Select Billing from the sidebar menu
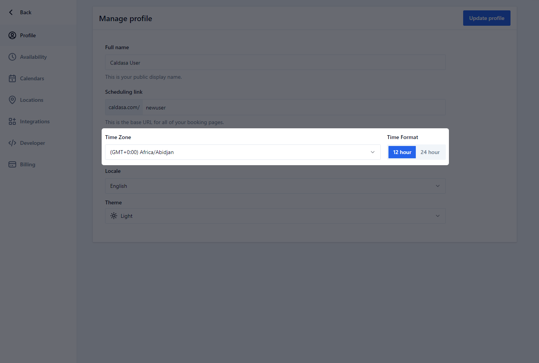The image size is (539, 363). point(28,164)
